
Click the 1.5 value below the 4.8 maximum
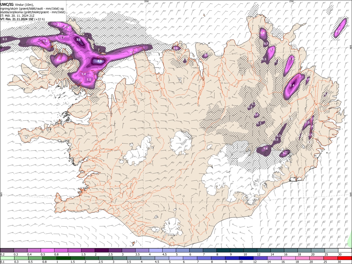(89, 79)
